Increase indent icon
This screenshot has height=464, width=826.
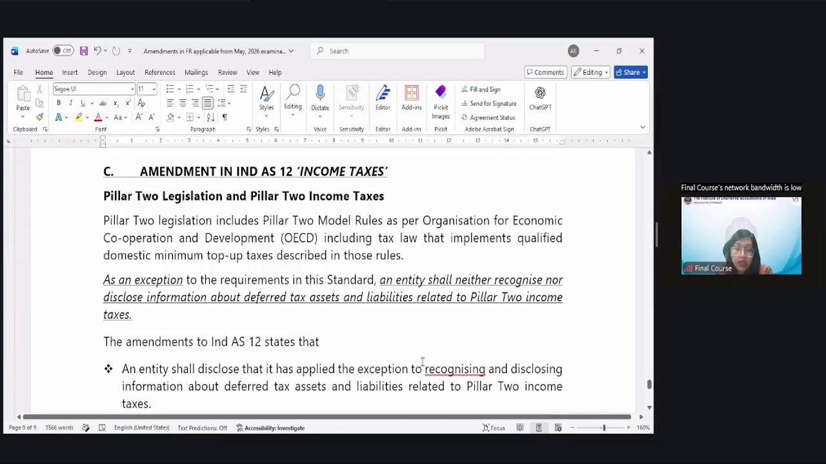243,89
